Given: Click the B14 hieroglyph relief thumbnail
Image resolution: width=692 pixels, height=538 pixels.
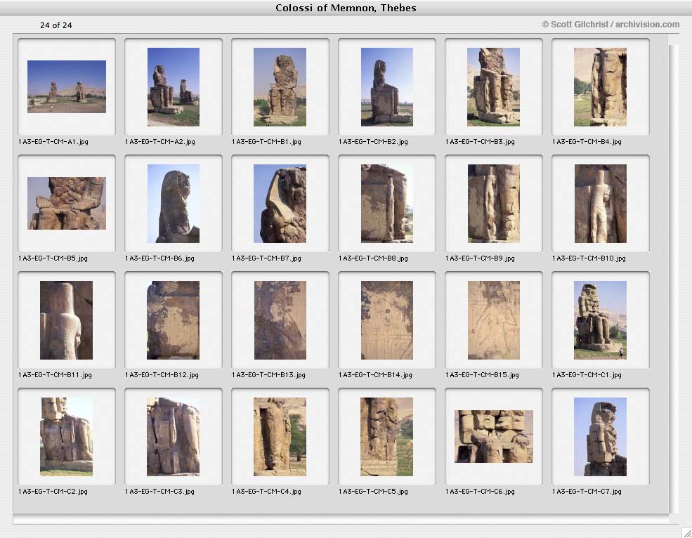Looking at the screenshot, I should point(387,320).
